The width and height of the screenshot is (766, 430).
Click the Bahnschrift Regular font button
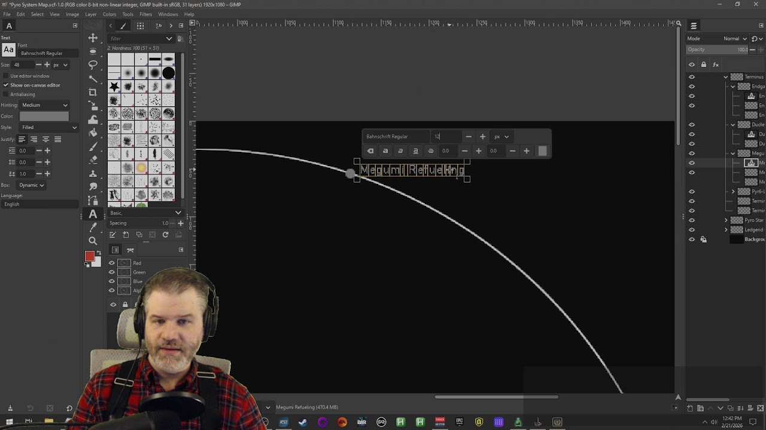(x=8, y=50)
